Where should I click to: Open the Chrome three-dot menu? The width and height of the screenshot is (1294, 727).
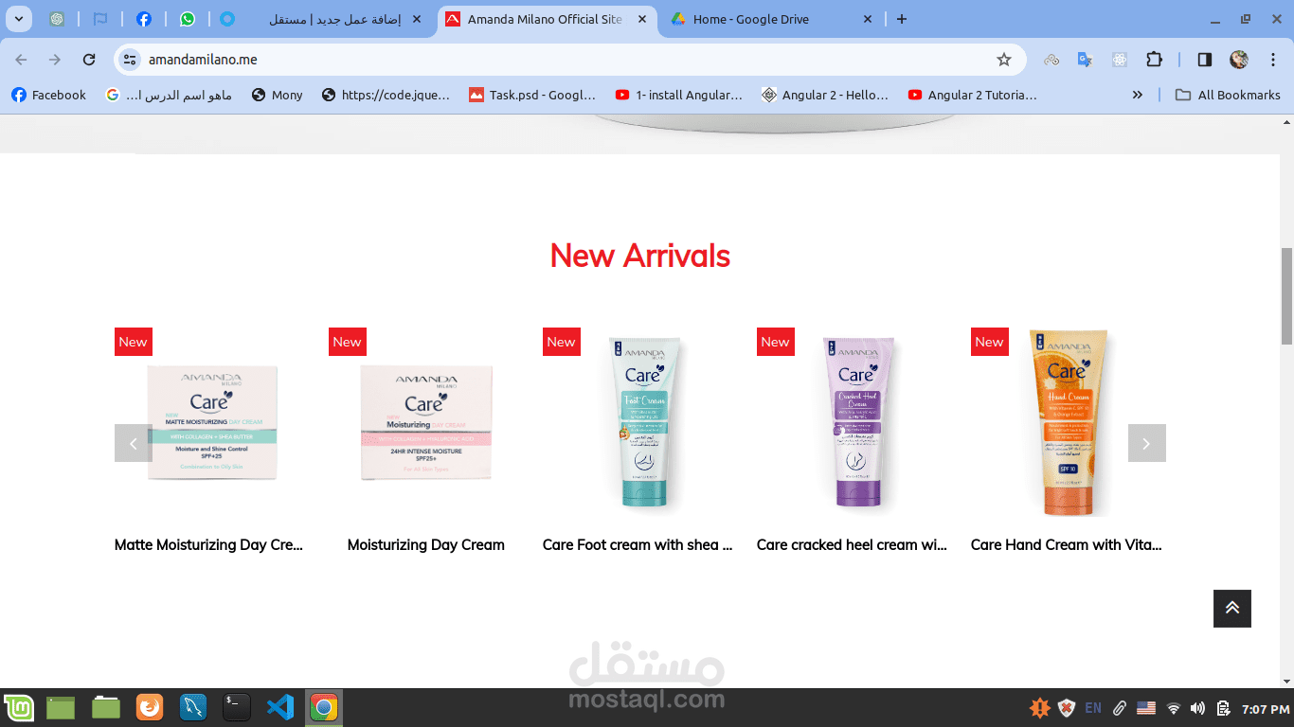click(x=1272, y=60)
